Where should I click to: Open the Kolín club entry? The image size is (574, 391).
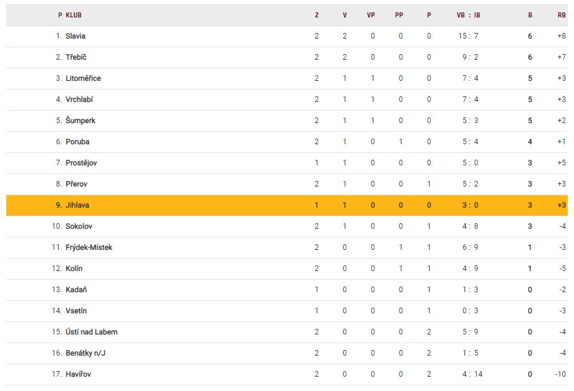click(74, 269)
